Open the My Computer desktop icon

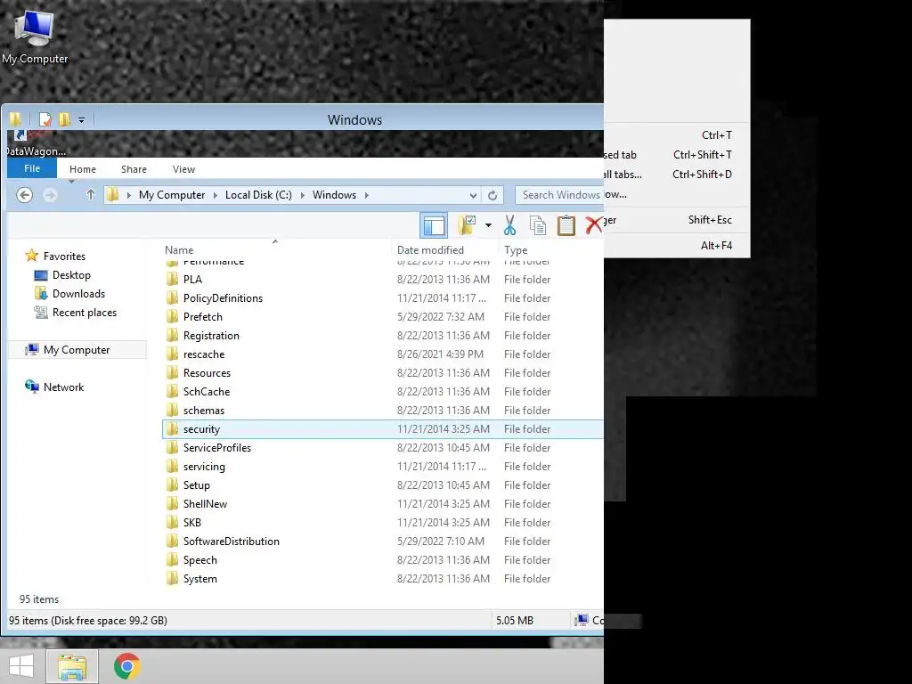click(35, 36)
